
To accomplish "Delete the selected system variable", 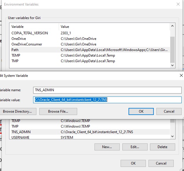I will tap(162, 147).
